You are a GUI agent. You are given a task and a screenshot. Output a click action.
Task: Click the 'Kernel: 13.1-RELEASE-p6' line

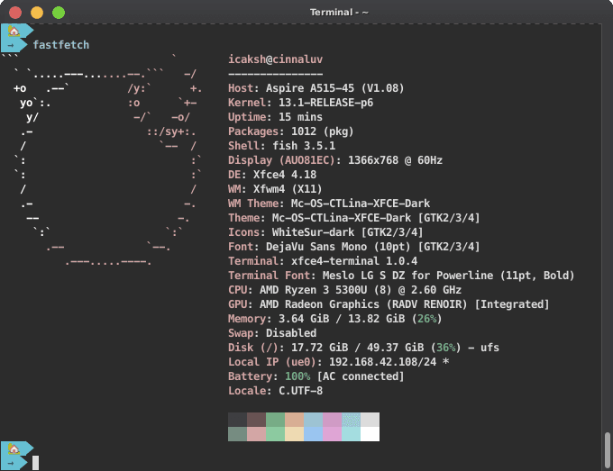pyautogui.click(x=300, y=103)
